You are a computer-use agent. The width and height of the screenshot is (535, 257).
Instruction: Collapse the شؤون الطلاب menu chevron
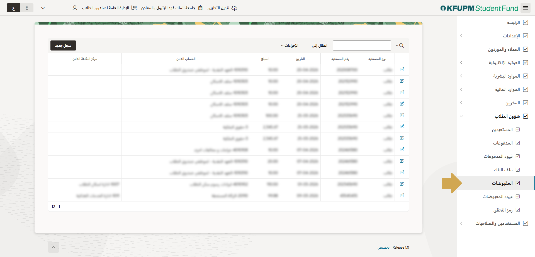(461, 116)
